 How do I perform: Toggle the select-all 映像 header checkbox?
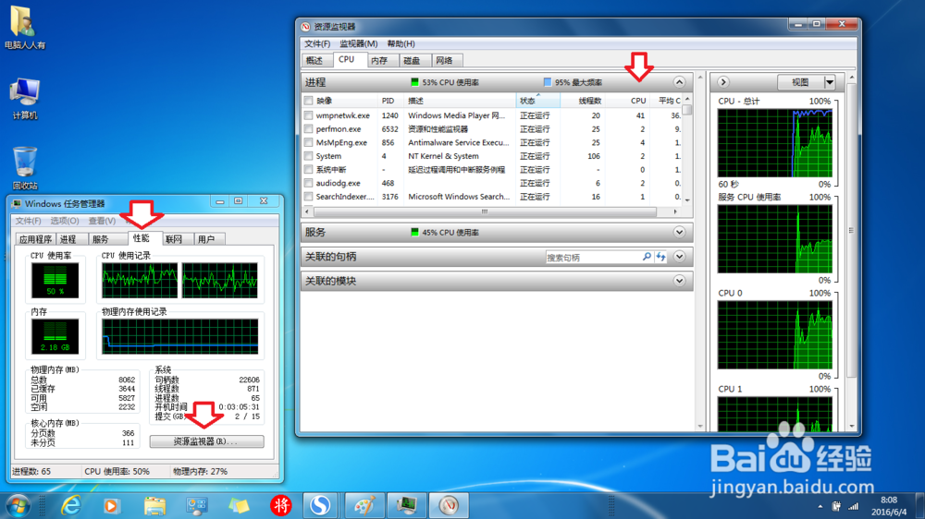(309, 101)
